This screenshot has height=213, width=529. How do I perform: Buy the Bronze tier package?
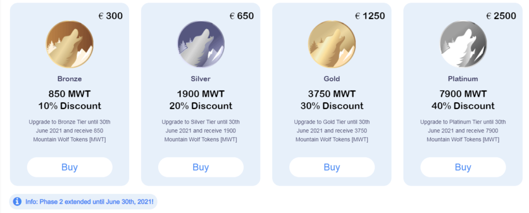pos(70,167)
